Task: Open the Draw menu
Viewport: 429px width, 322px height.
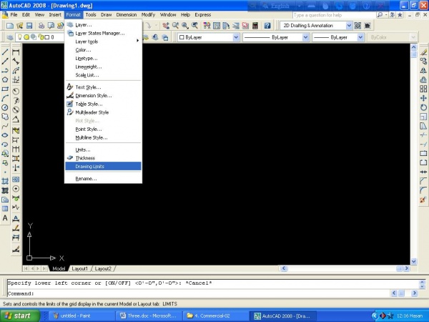Action: click(106, 15)
